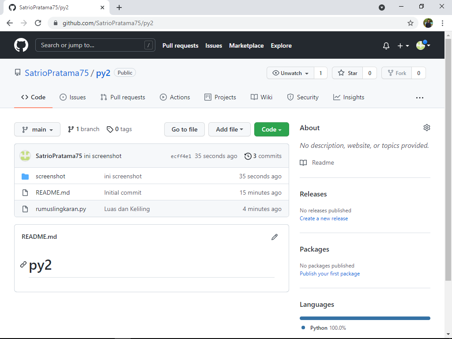The image size is (452, 339).
Task: Click Create a new release
Action: click(x=324, y=218)
